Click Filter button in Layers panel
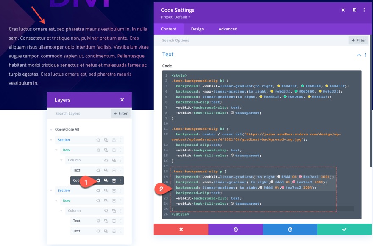 point(120,113)
